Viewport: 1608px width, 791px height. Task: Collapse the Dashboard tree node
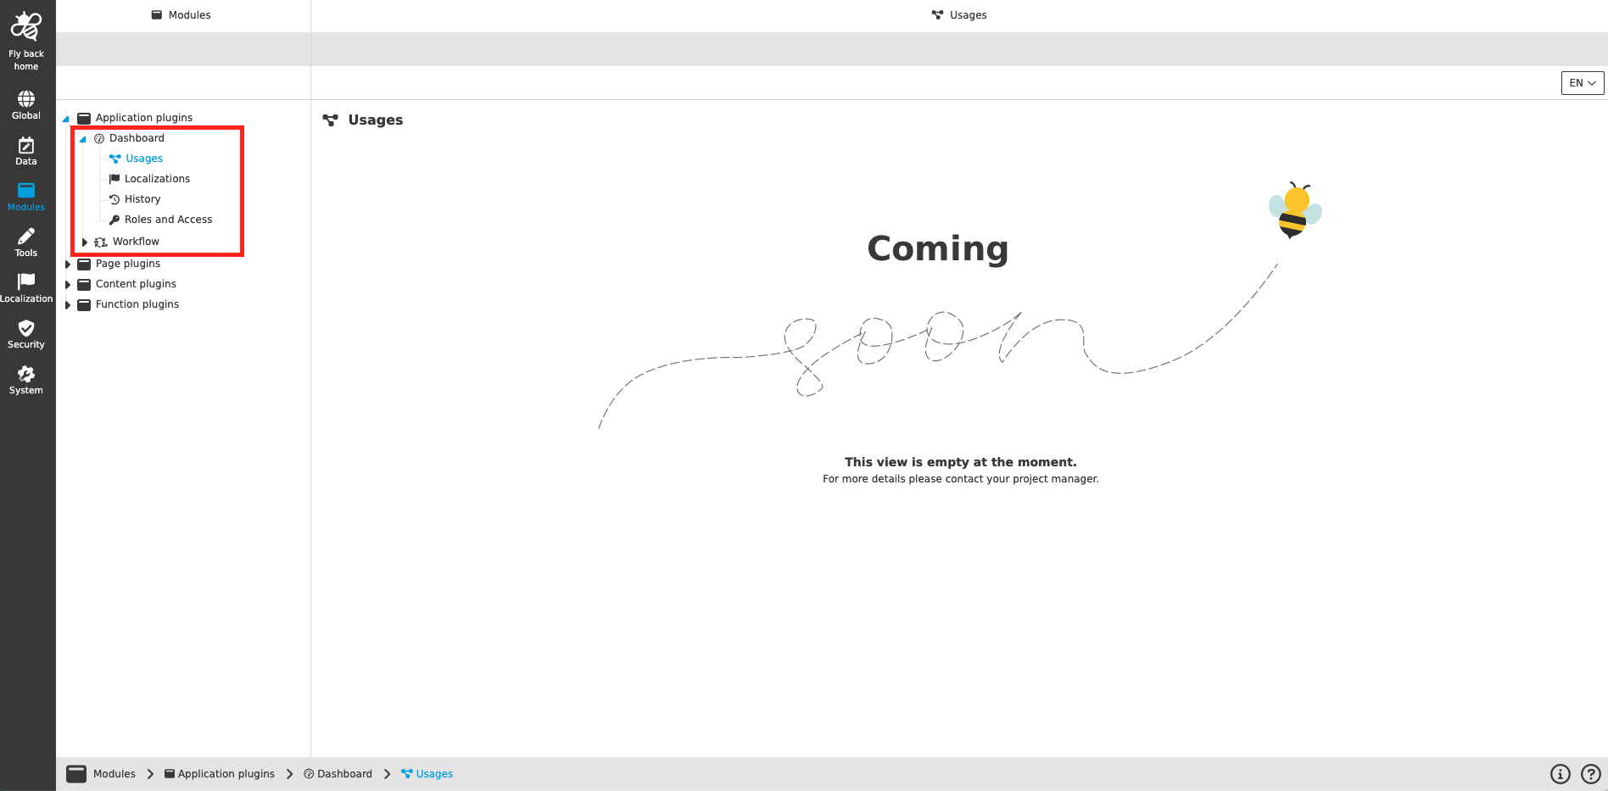tap(83, 138)
